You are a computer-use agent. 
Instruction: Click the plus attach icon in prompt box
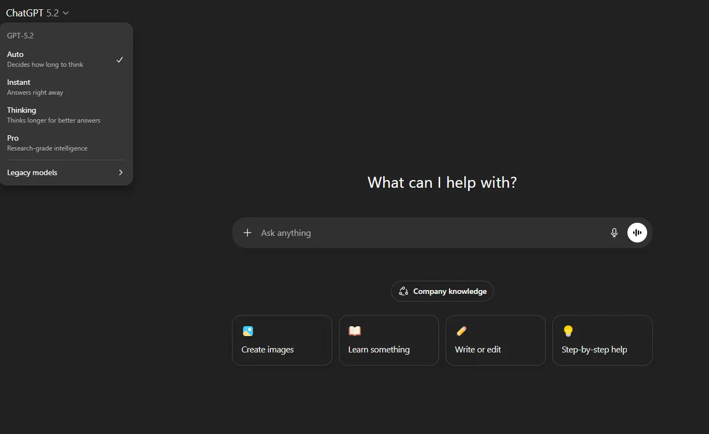tap(247, 233)
